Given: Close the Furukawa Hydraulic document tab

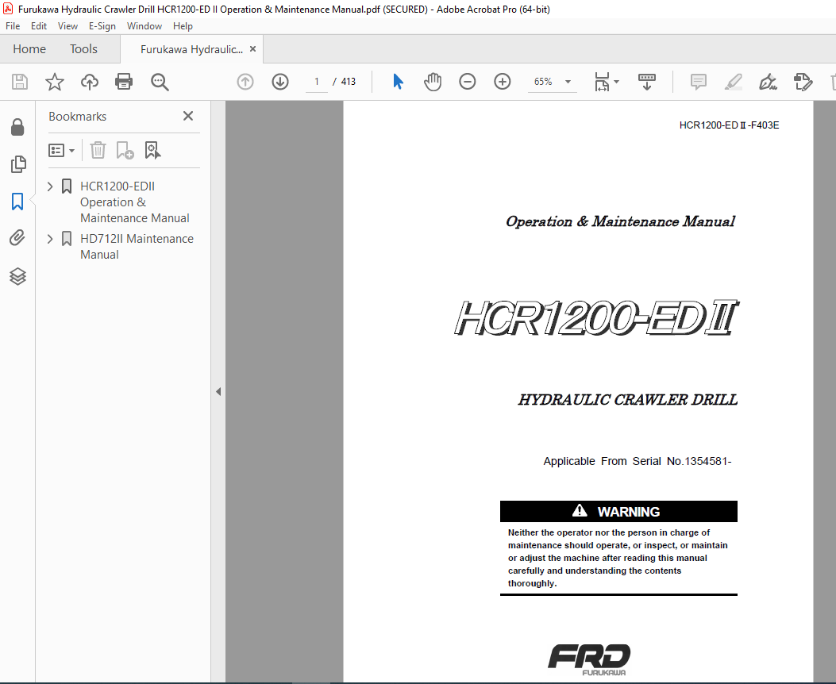Looking at the screenshot, I should click(x=252, y=49).
